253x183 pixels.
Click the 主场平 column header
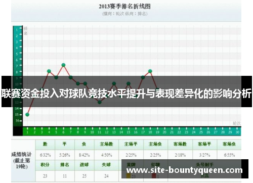(x=131, y=144)
